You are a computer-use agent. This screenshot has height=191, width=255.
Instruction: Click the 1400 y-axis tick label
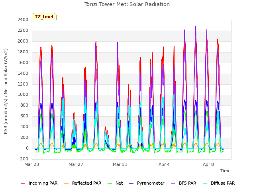click(x=23, y=73)
